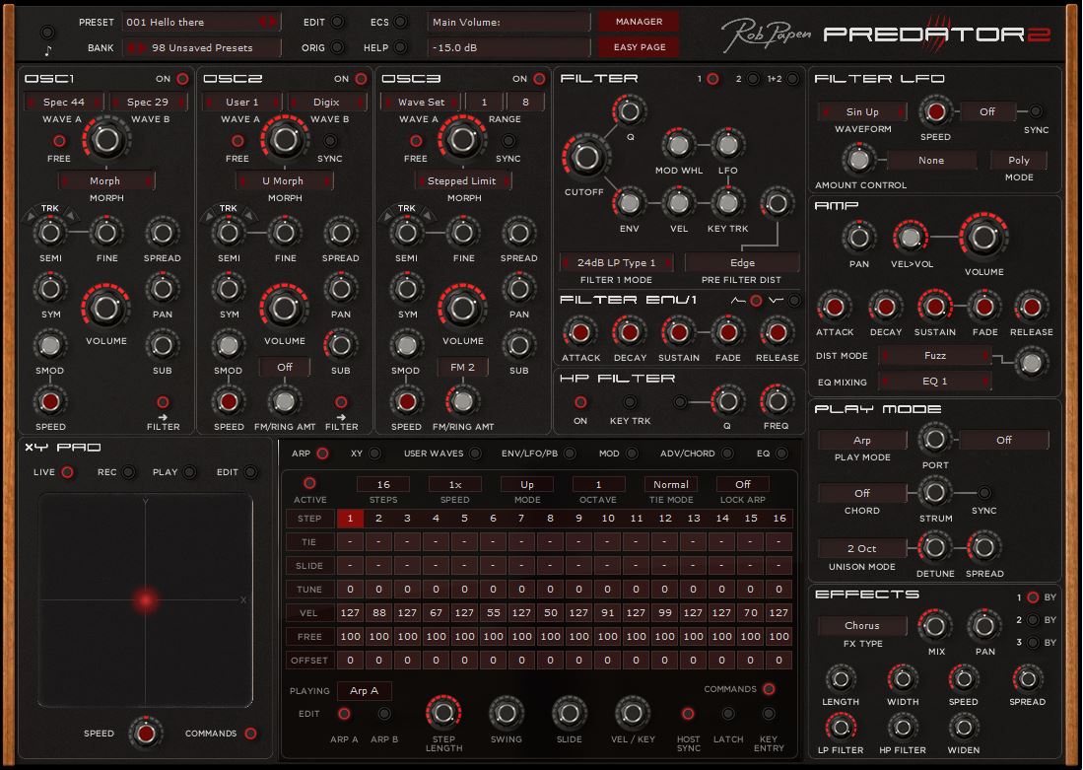Image resolution: width=1083 pixels, height=770 pixels.
Task: Click the Filter Cutoff knob
Action: pyautogui.click(x=585, y=158)
